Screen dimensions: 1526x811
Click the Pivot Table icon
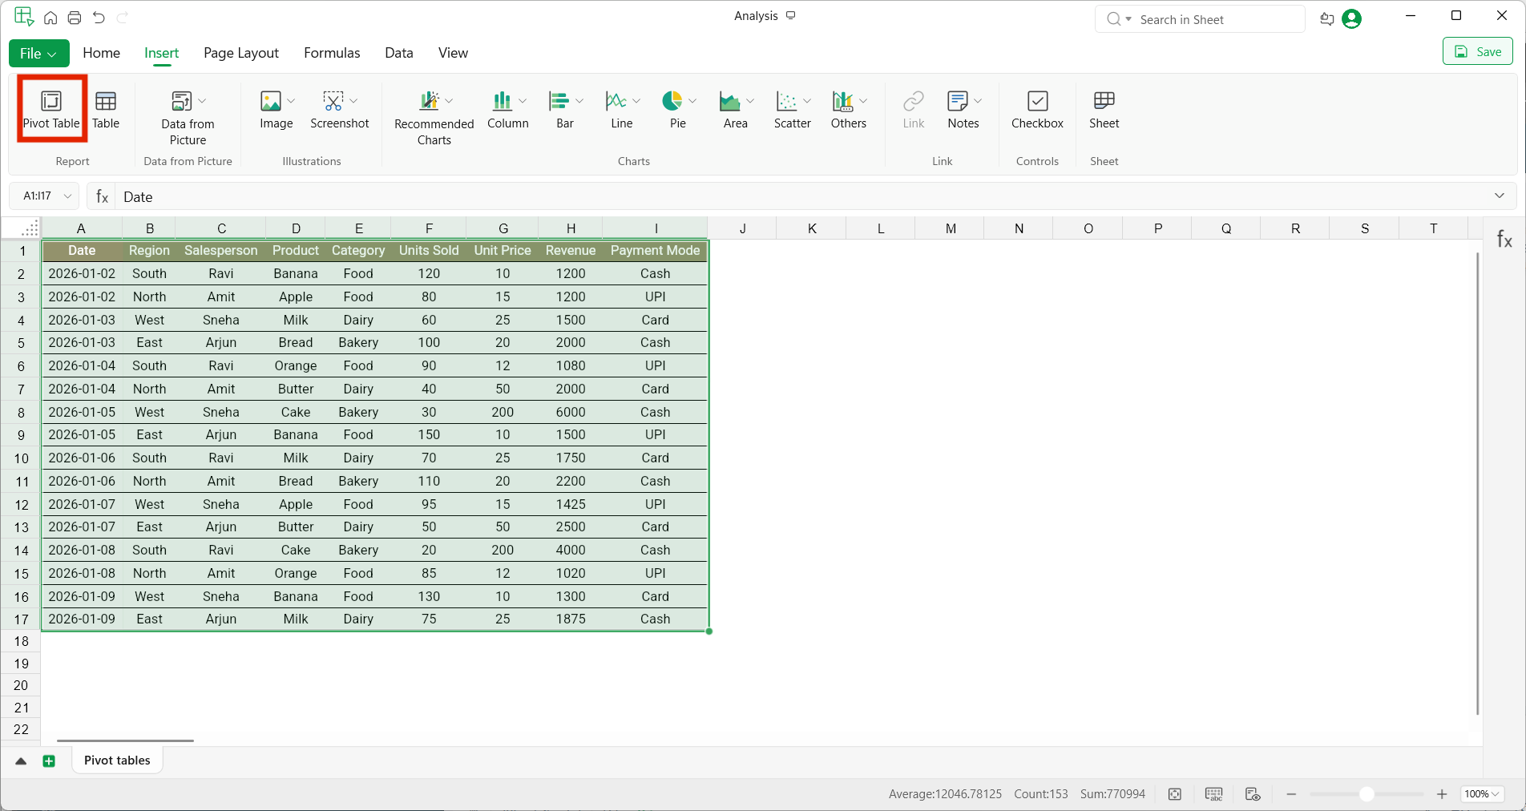coord(51,102)
